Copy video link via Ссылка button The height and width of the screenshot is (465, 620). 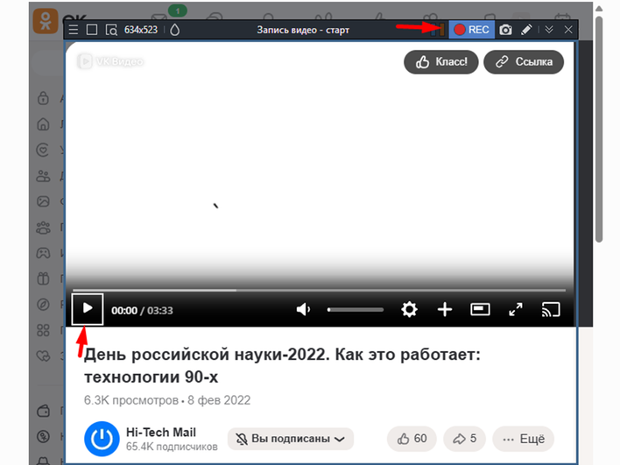(x=524, y=61)
